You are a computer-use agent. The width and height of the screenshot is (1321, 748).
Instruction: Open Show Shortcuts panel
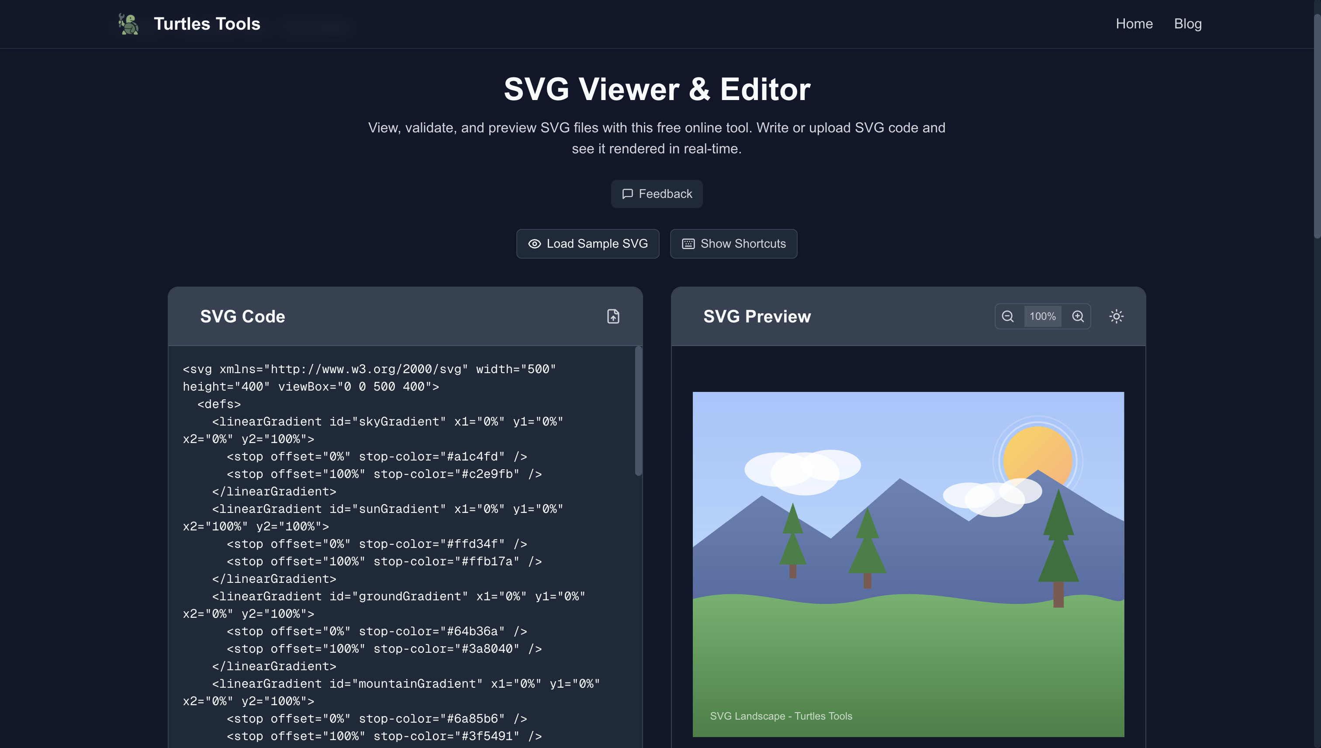(733, 243)
